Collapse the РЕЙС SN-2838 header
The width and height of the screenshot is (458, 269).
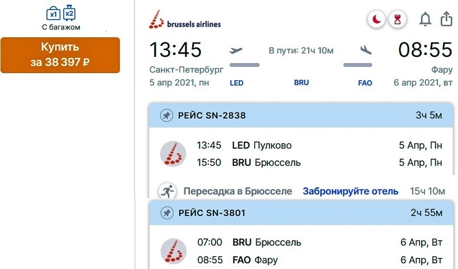coord(302,116)
